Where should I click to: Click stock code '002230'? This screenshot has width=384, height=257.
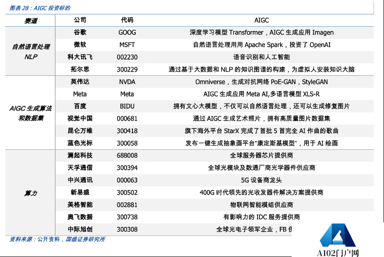click(127, 57)
